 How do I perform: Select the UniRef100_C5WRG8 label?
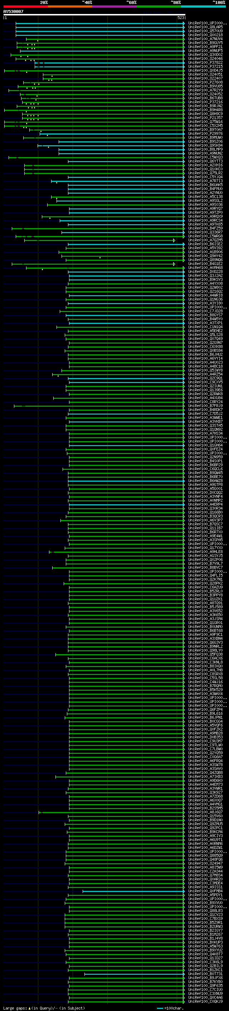coord(205,236)
